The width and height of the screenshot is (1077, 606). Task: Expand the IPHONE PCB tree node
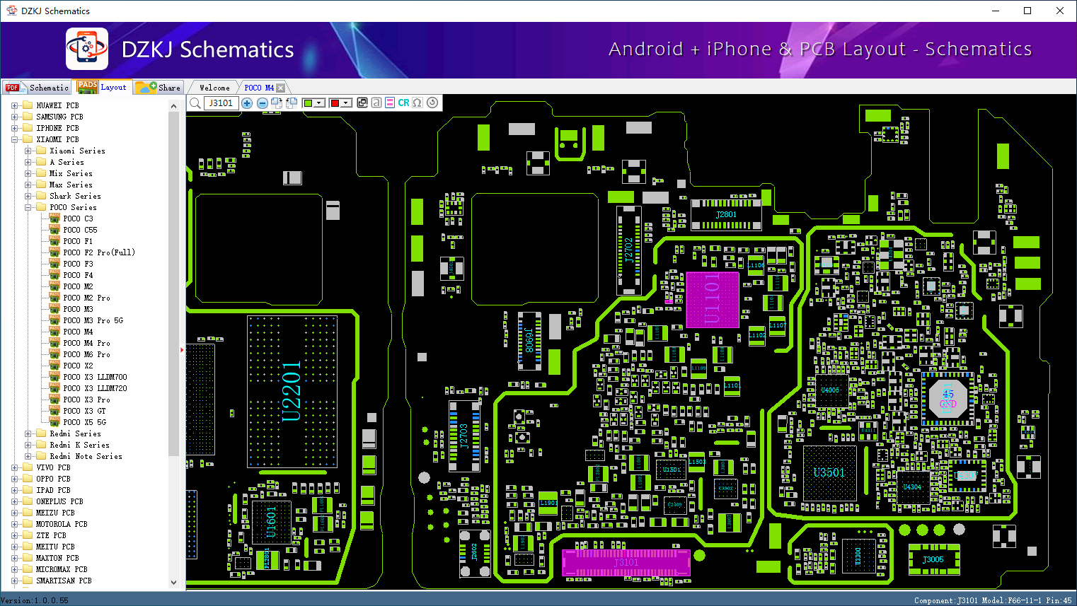(14, 128)
